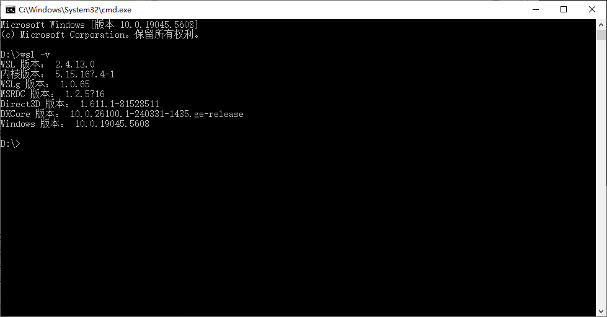This screenshot has width=607, height=317.
Task: Click Direct3D version 1.611.1-81528511 text
Action: click(x=120, y=104)
